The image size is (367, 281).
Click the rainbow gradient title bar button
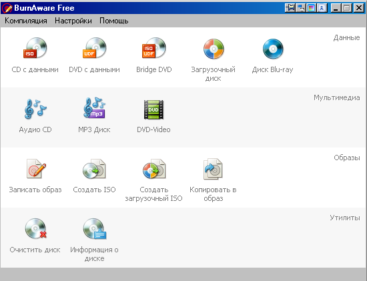coord(312,8)
